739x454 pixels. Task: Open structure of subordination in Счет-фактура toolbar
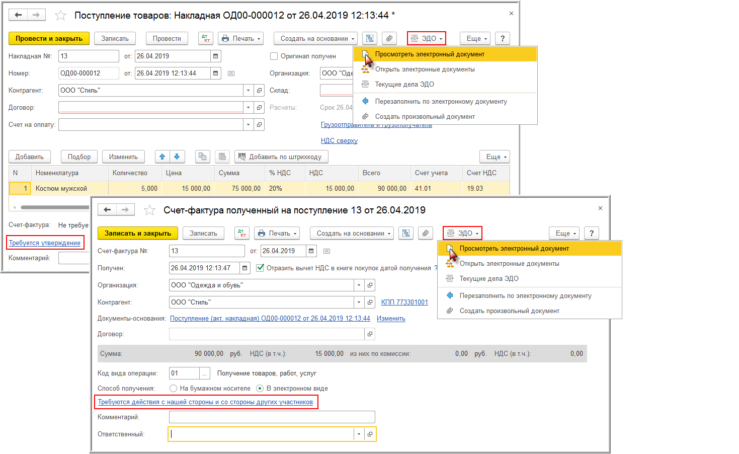pos(406,233)
